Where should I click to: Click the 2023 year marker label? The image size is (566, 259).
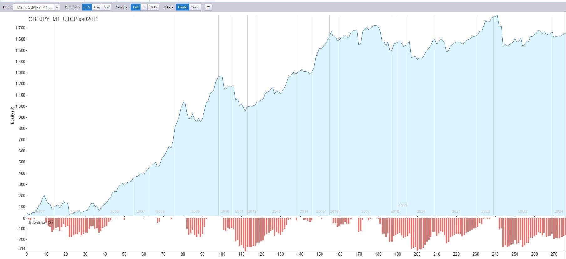522,212
